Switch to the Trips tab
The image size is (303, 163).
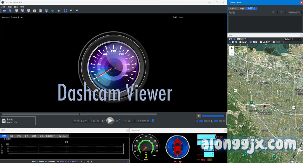[242, 9]
